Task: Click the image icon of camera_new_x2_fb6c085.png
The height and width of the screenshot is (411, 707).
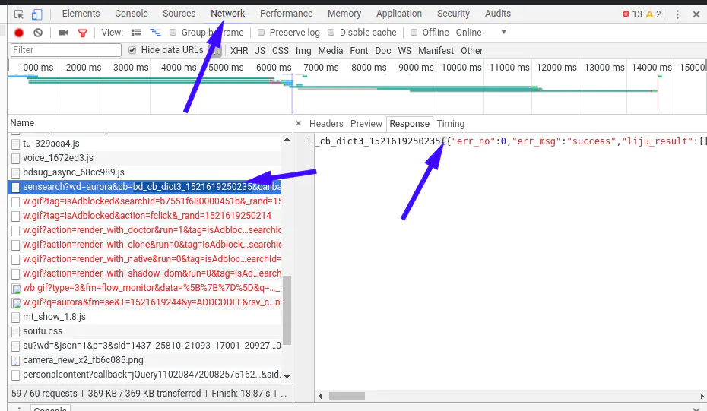Action: [x=15, y=361]
